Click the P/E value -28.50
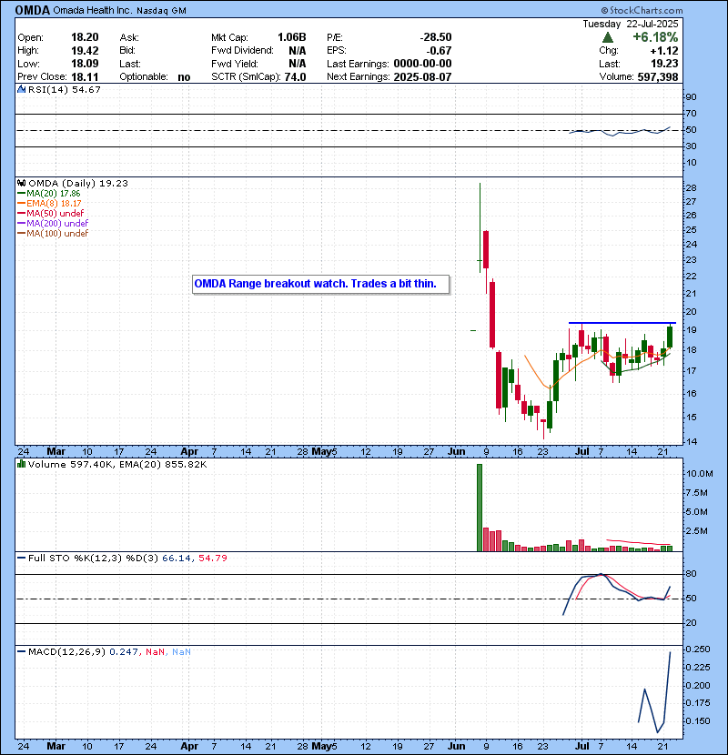This screenshot has width=728, height=755. 436,37
